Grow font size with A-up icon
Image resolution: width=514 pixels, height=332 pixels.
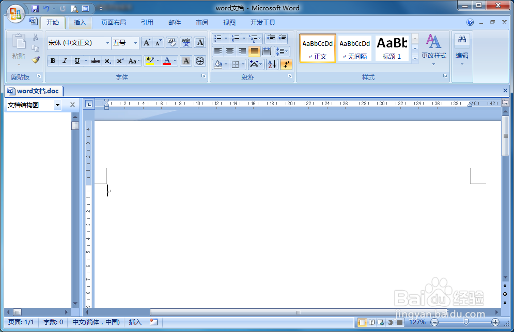point(147,42)
